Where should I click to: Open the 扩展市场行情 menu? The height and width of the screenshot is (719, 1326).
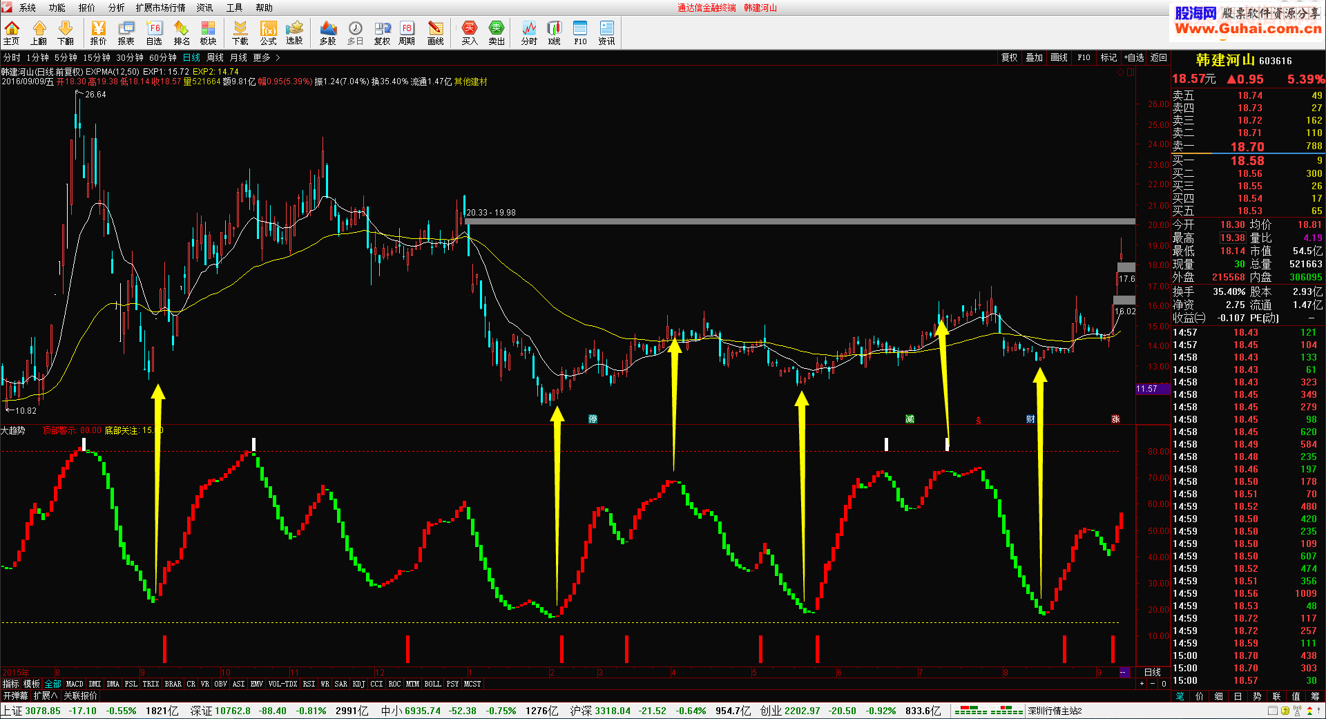(x=160, y=8)
